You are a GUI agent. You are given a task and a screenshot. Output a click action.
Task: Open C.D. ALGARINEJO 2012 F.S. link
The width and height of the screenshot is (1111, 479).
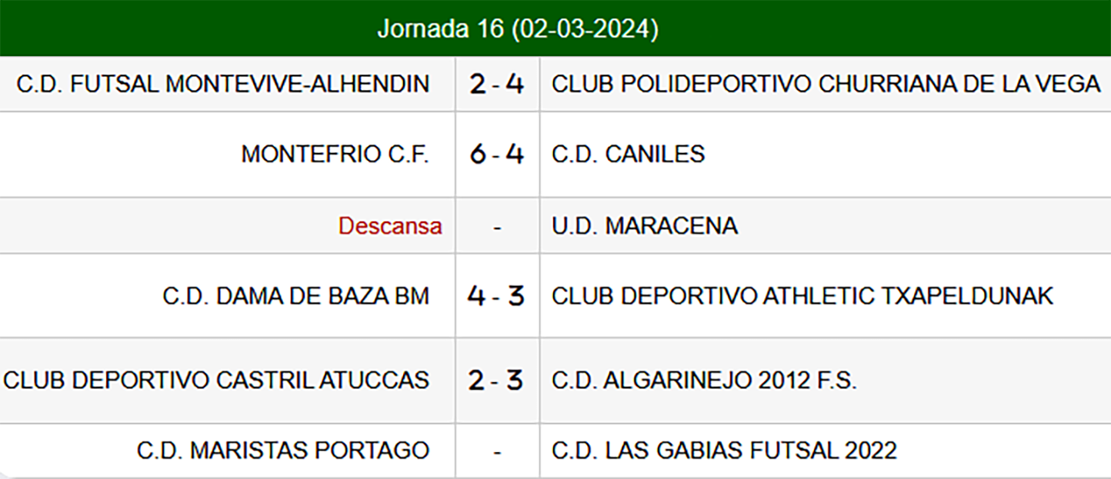coord(704,380)
